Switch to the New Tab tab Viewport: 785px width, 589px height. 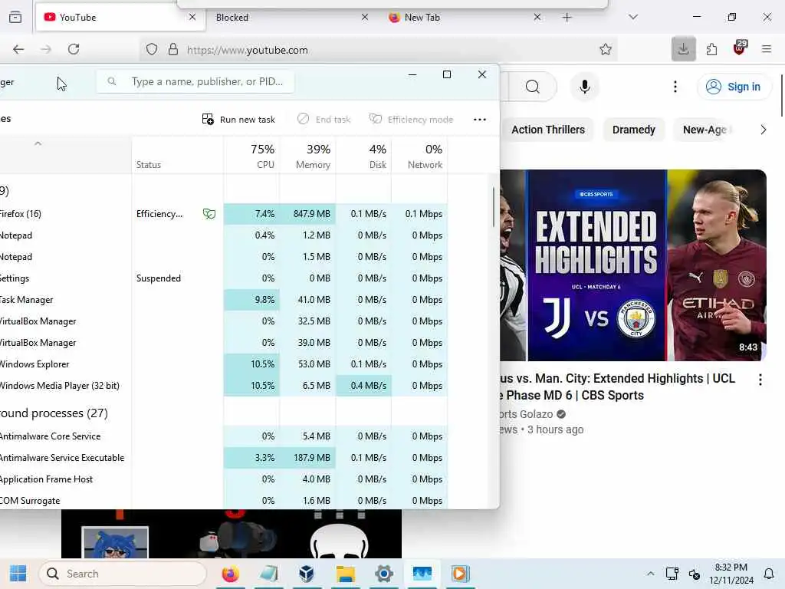click(x=464, y=18)
